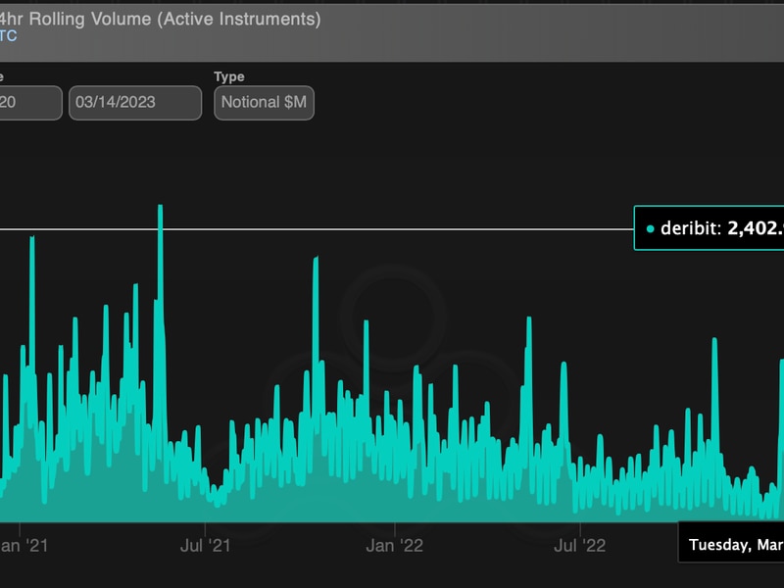Click the Jan '22 x-axis label
The height and width of the screenshot is (588, 784).
pos(394,544)
